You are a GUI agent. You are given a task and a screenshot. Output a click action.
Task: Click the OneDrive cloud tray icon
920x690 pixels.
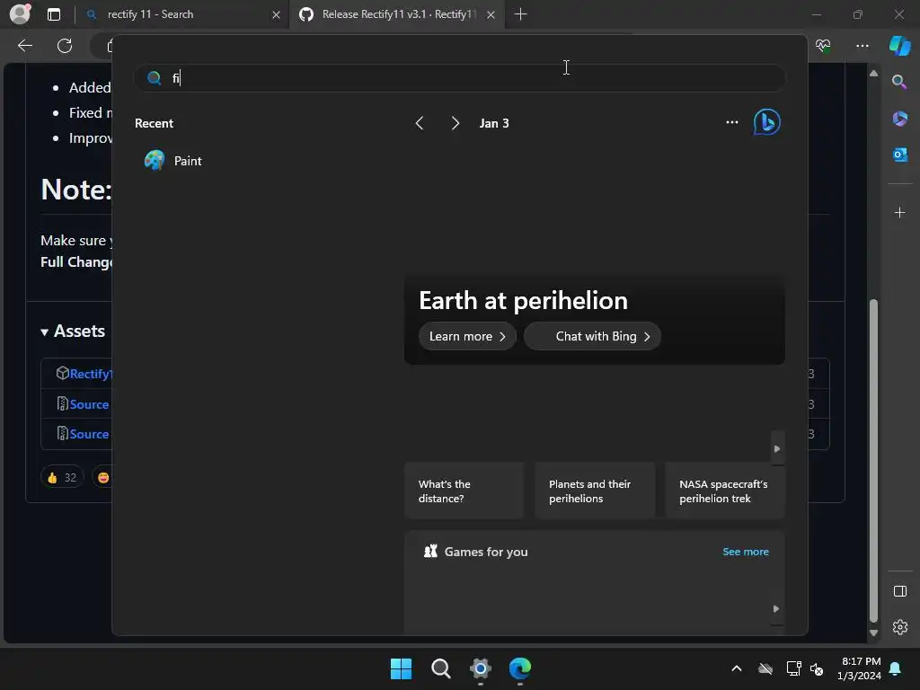point(765,668)
